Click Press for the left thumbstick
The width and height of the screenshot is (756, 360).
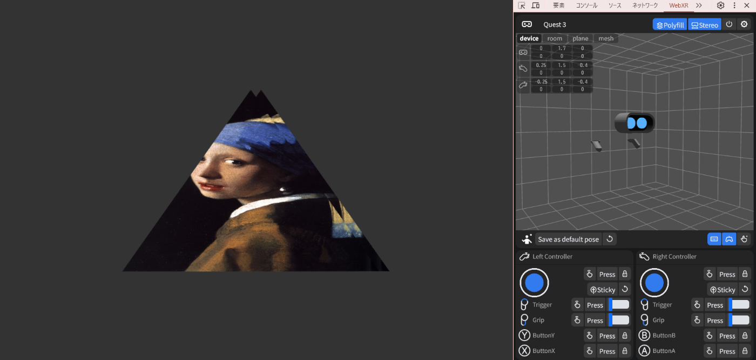click(x=607, y=274)
